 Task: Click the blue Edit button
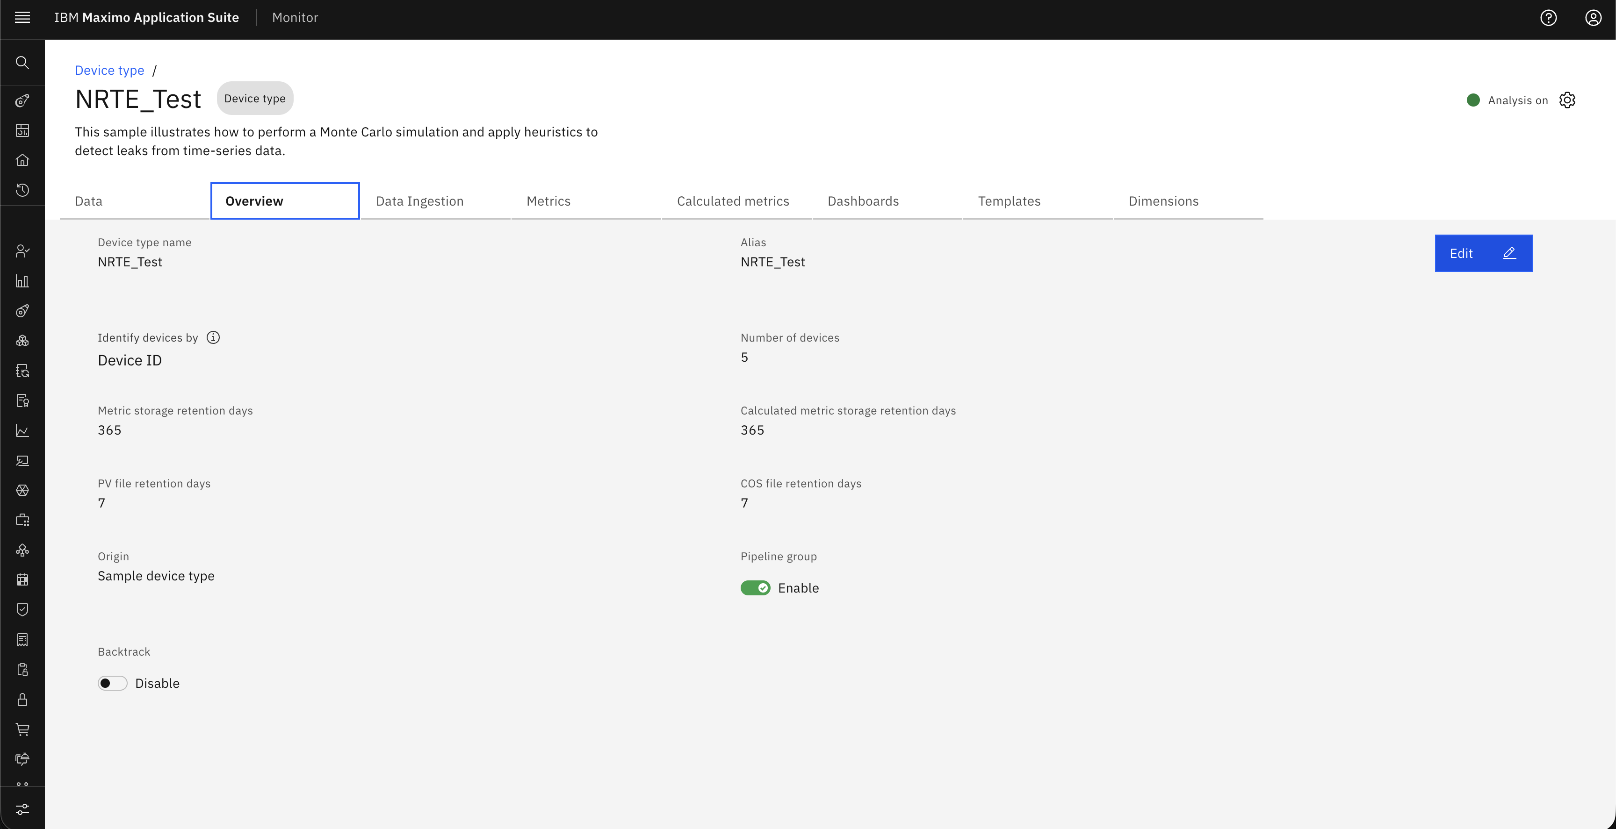point(1484,253)
